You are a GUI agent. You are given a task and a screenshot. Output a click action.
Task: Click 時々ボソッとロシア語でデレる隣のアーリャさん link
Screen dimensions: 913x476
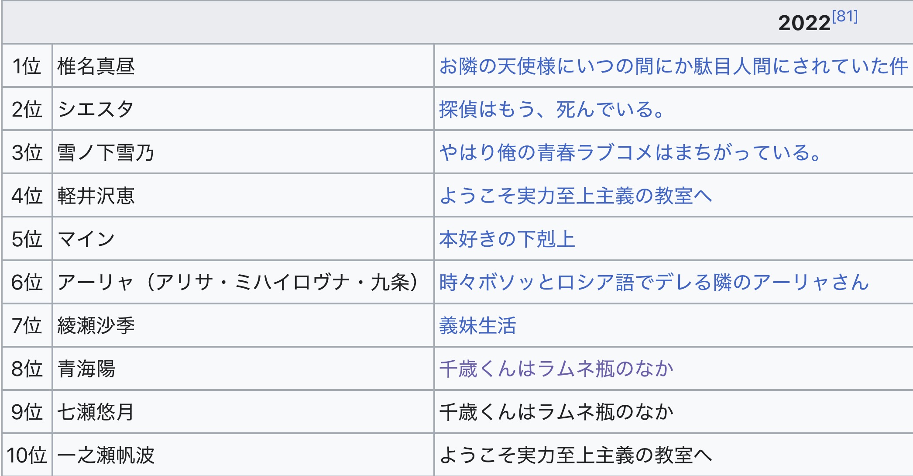click(x=654, y=282)
